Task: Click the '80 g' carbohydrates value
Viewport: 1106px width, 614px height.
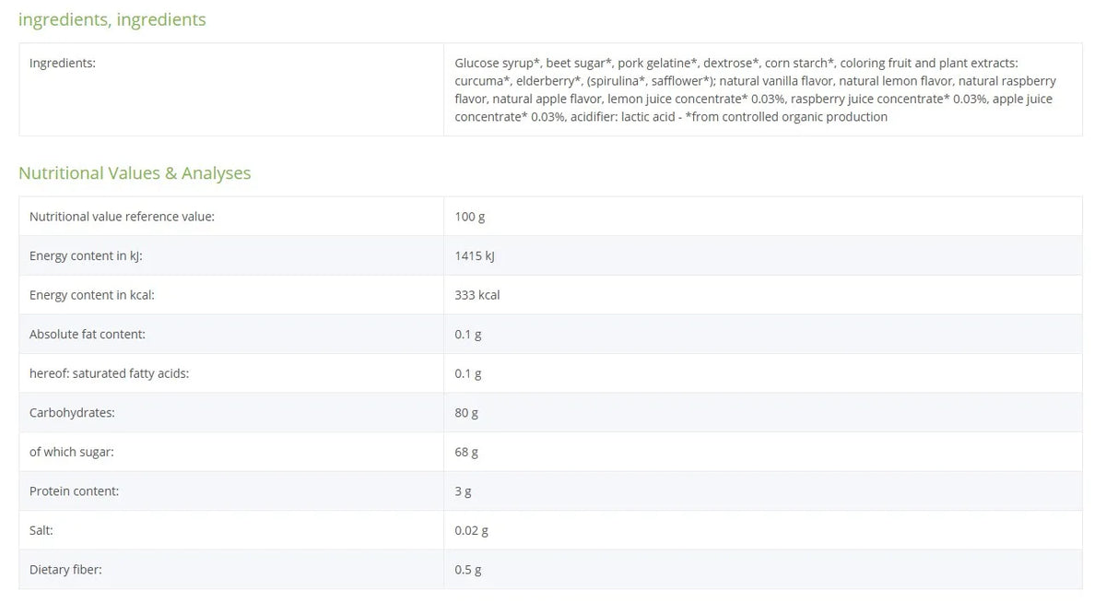Action: point(466,413)
